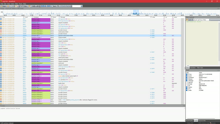This screenshot has height=124, width=220.
Task: Click the Filter toolbar button
Action: (24, 6)
